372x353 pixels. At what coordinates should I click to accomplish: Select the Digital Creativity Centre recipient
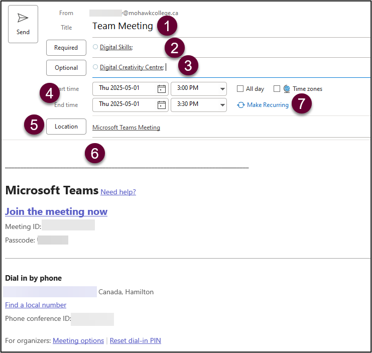[x=132, y=67]
